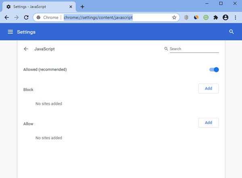
Task: Click Add button in Allow section
Action: tap(209, 123)
